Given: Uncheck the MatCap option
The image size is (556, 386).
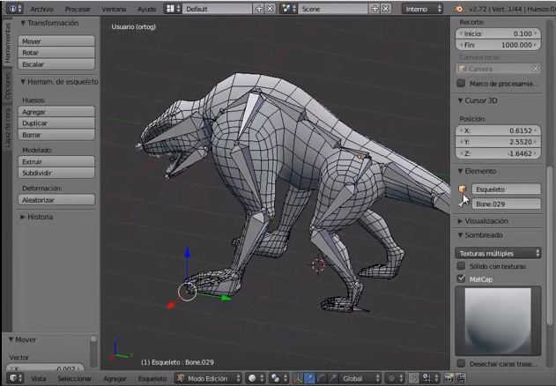Looking at the screenshot, I should click(x=461, y=278).
